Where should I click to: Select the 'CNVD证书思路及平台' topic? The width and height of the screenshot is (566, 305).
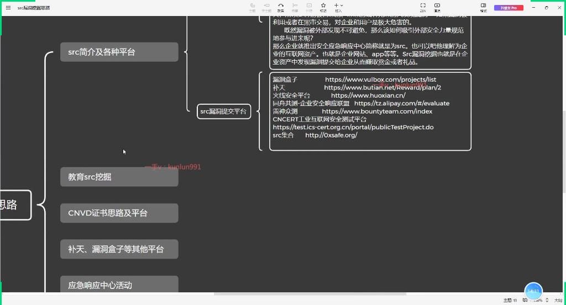pyautogui.click(x=119, y=213)
